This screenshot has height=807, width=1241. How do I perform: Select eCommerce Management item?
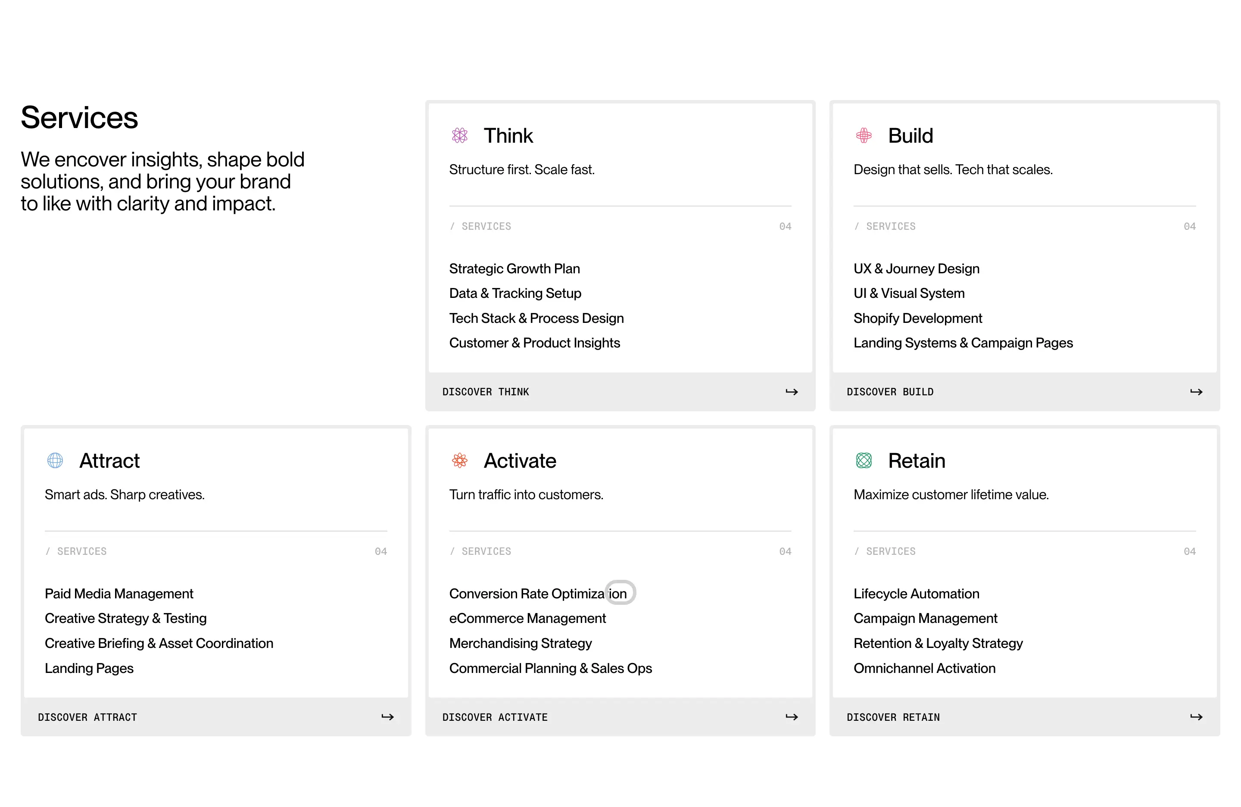click(x=527, y=618)
